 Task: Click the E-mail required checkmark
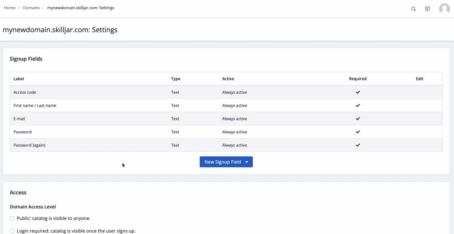point(358,119)
